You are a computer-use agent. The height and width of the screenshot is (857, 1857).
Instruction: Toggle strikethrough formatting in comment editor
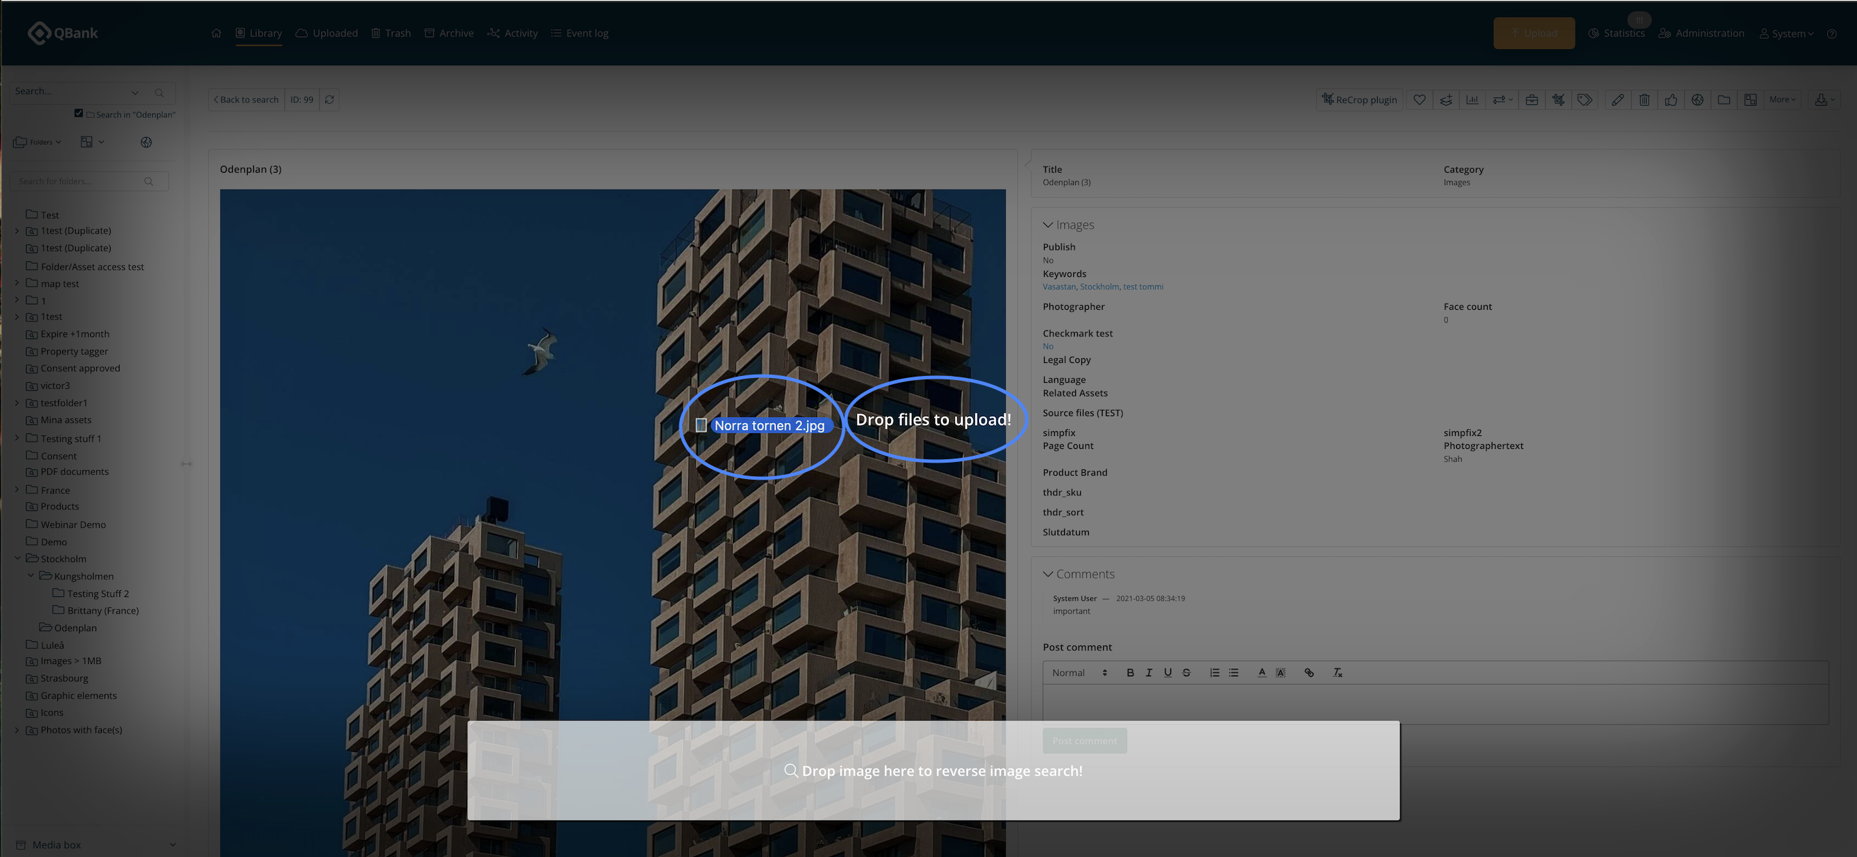pyautogui.click(x=1187, y=673)
